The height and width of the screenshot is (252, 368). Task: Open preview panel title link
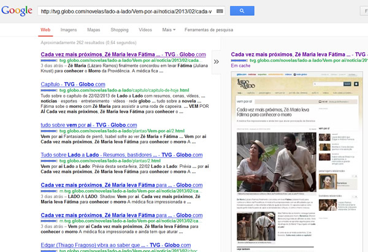pos(298,55)
